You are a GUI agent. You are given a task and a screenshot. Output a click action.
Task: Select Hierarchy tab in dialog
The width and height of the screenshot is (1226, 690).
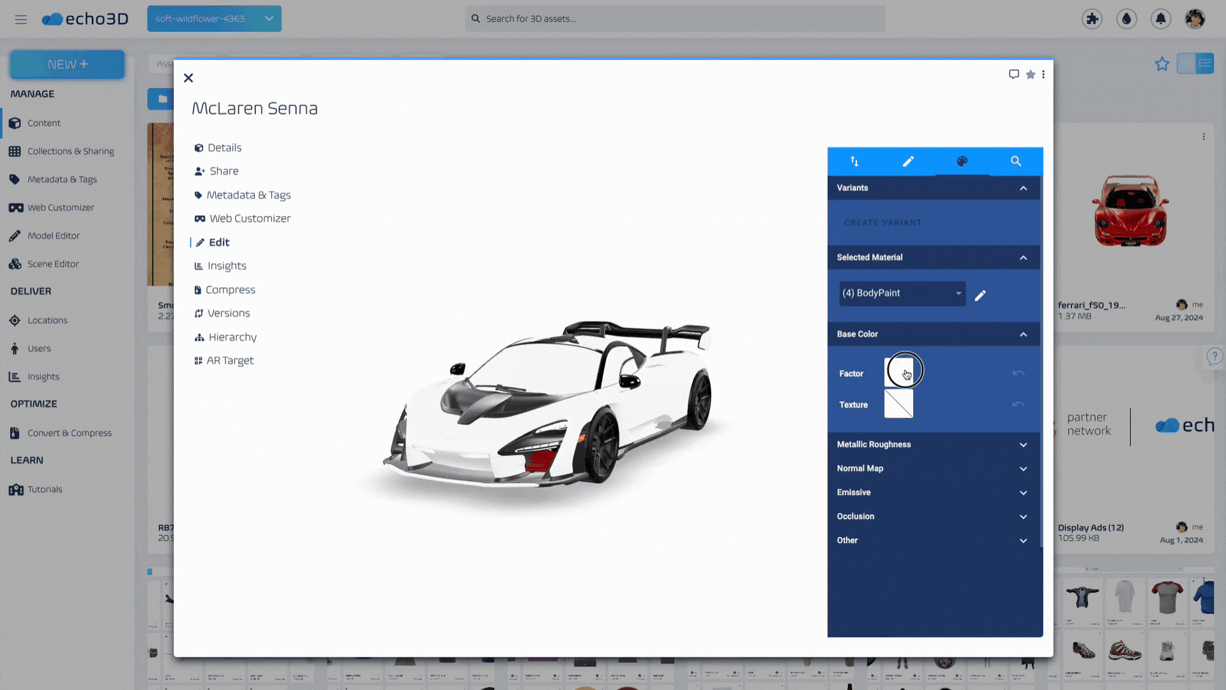(225, 337)
